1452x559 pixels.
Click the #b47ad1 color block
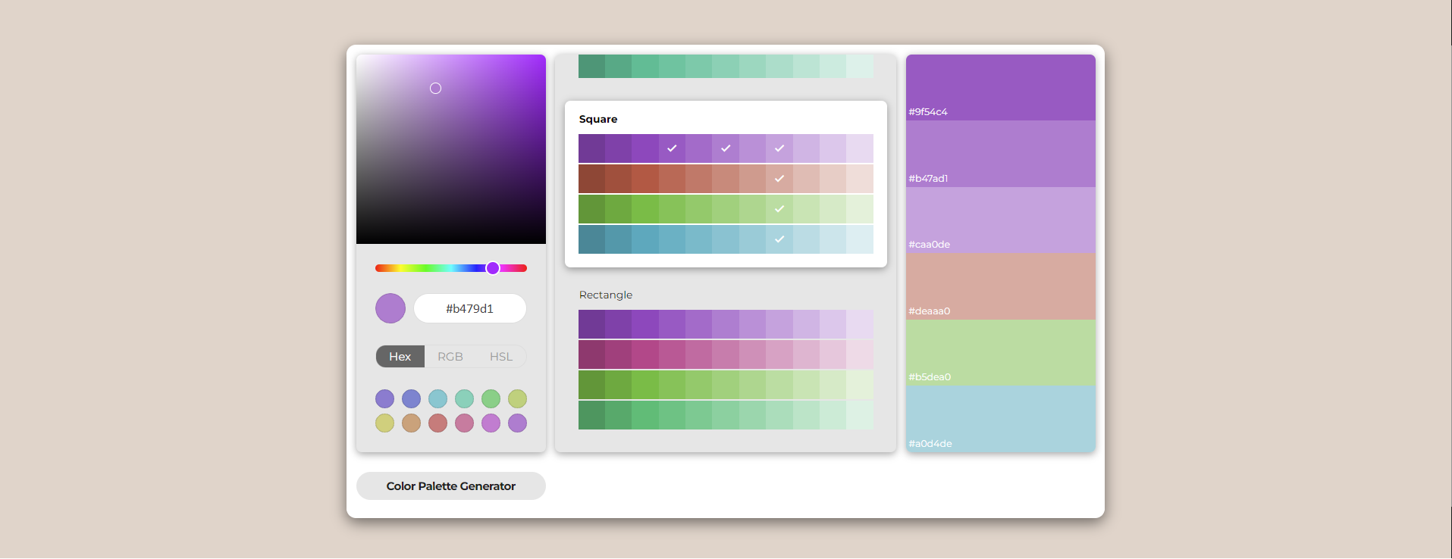(1001, 154)
